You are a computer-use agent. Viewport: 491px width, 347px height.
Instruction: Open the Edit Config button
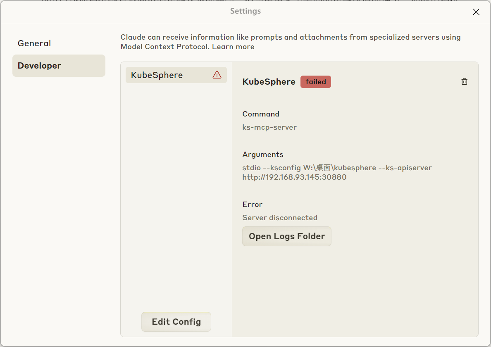click(x=176, y=322)
